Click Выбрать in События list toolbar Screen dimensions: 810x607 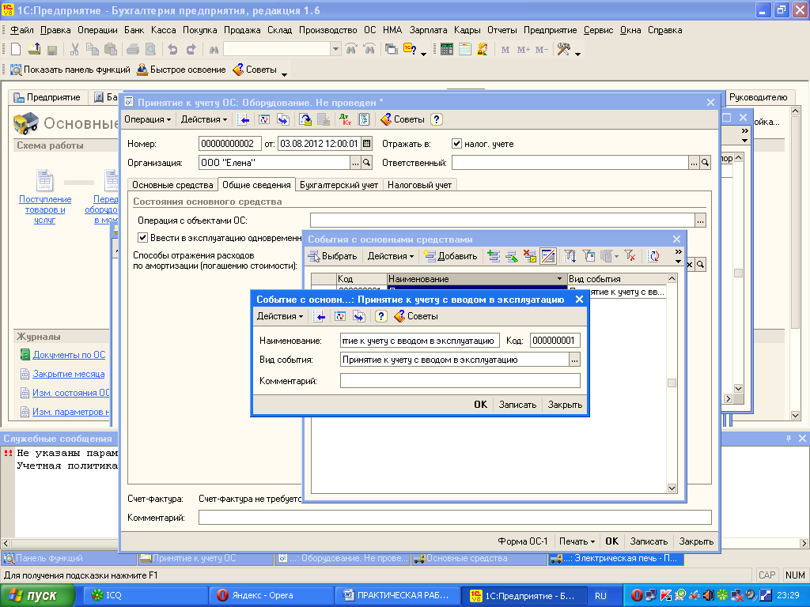pos(333,255)
